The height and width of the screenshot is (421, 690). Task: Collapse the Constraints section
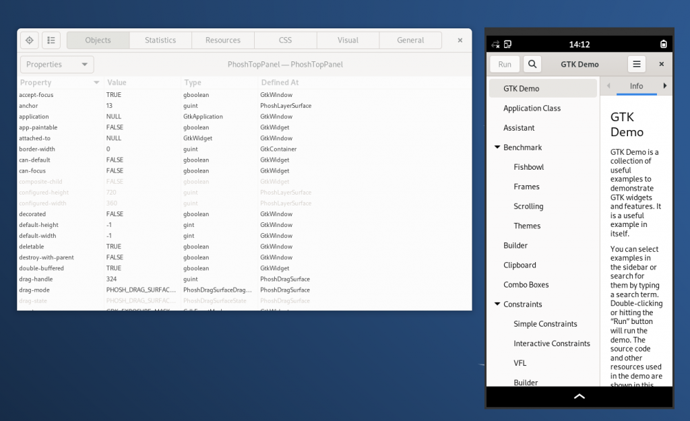pyautogui.click(x=497, y=304)
